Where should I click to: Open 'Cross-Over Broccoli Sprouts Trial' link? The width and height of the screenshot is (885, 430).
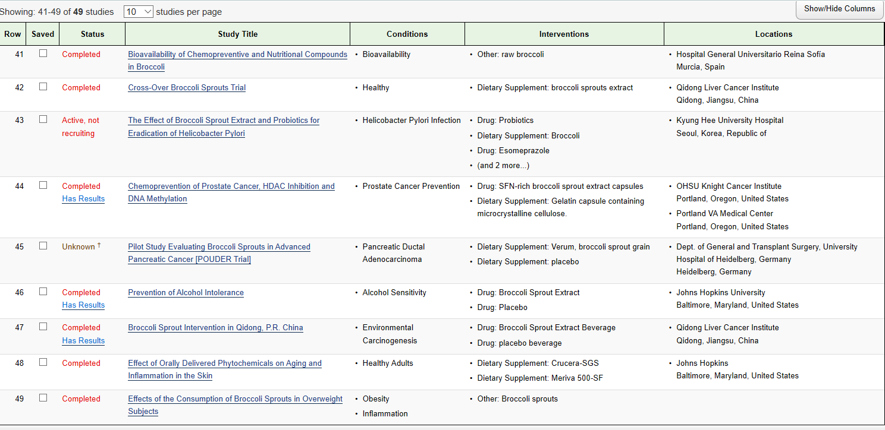point(187,87)
